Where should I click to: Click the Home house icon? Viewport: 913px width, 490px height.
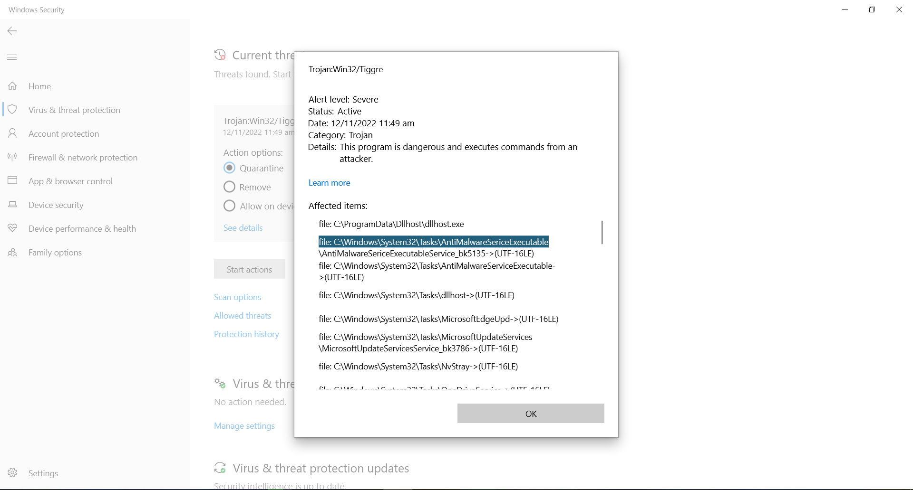tap(12, 86)
